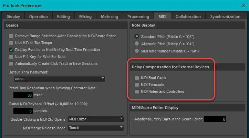Image resolution: width=249 pixels, height=138 pixels.
Task: Switch to the Display tab
Action: (13, 17)
